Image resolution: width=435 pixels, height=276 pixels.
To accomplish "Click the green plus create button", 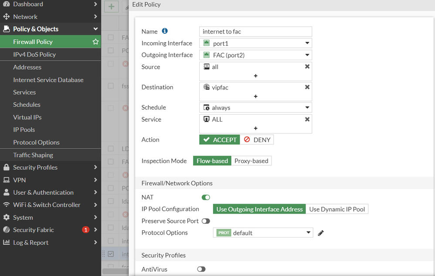I will tap(112, 7).
